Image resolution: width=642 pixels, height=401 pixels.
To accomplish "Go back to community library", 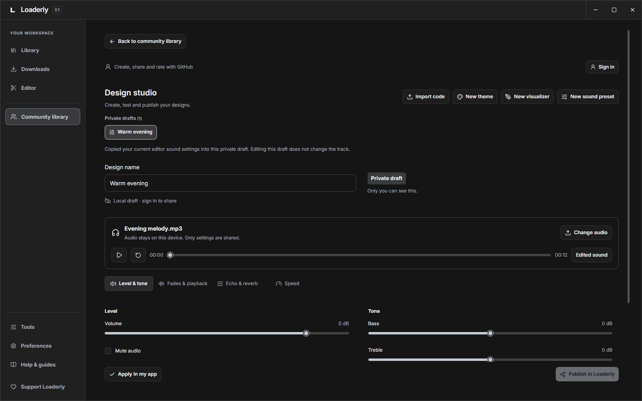I will click(x=145, y=41).
